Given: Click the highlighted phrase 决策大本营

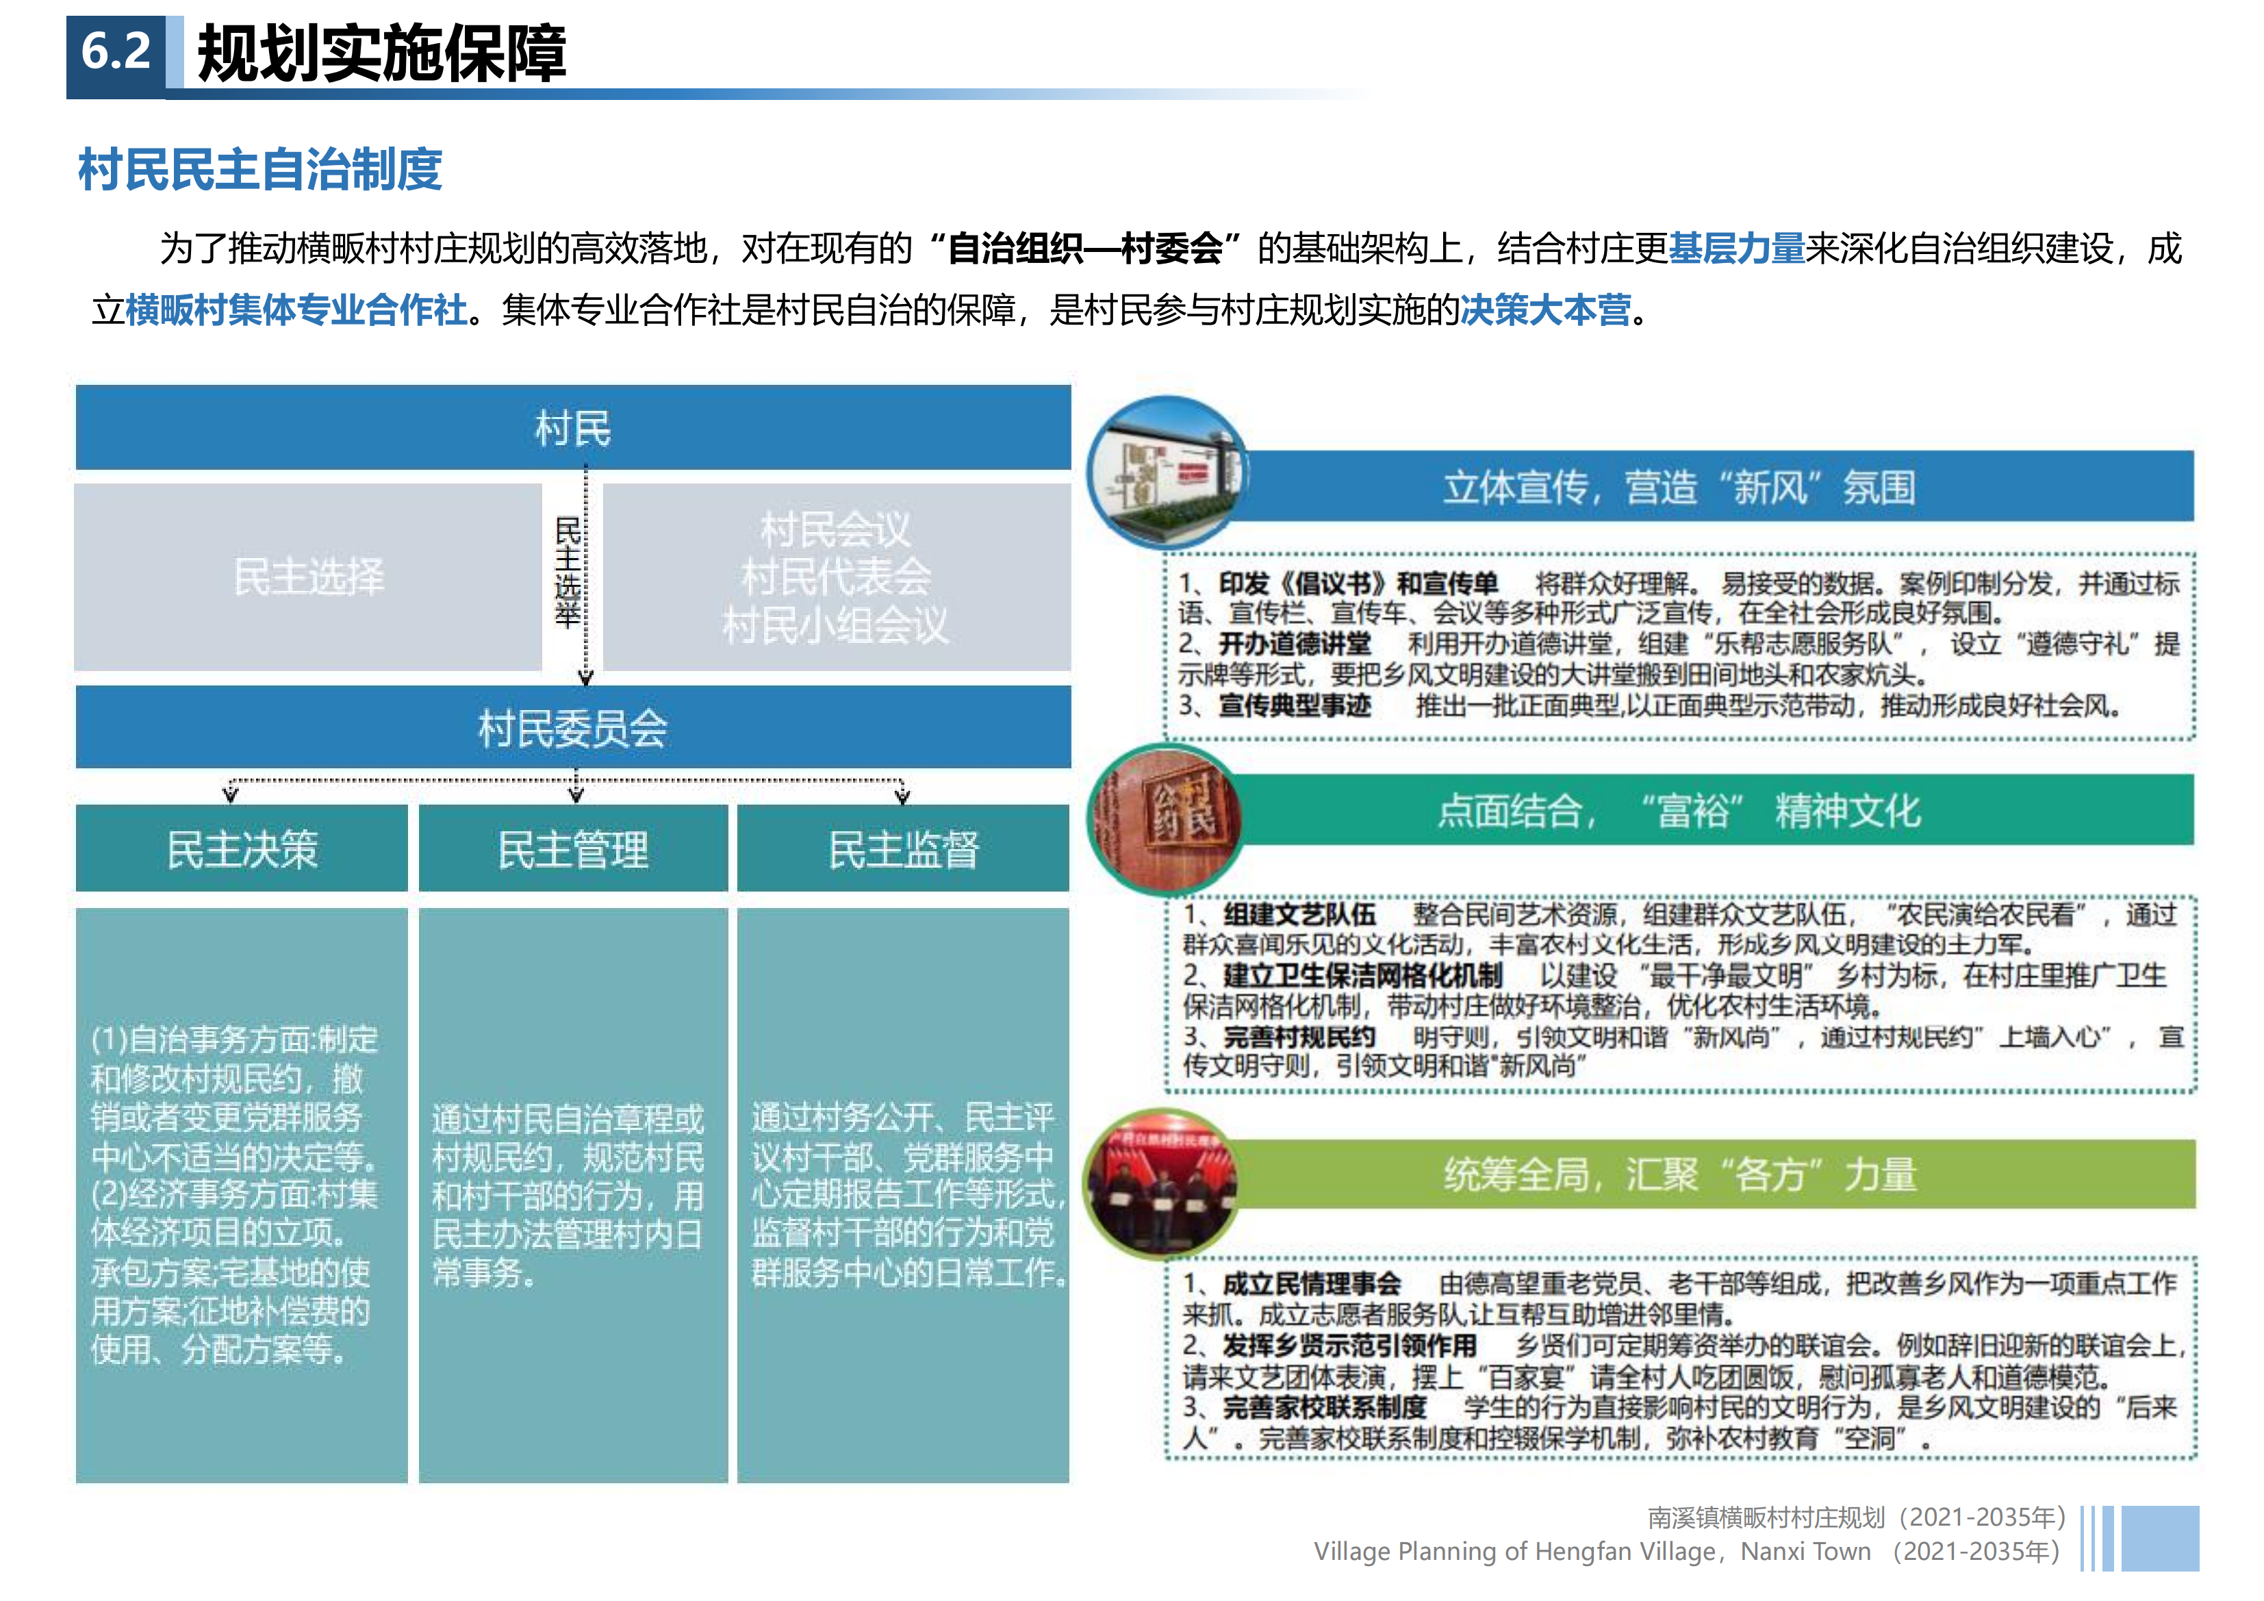Looking at the screenshot, I should [1545, 310].
